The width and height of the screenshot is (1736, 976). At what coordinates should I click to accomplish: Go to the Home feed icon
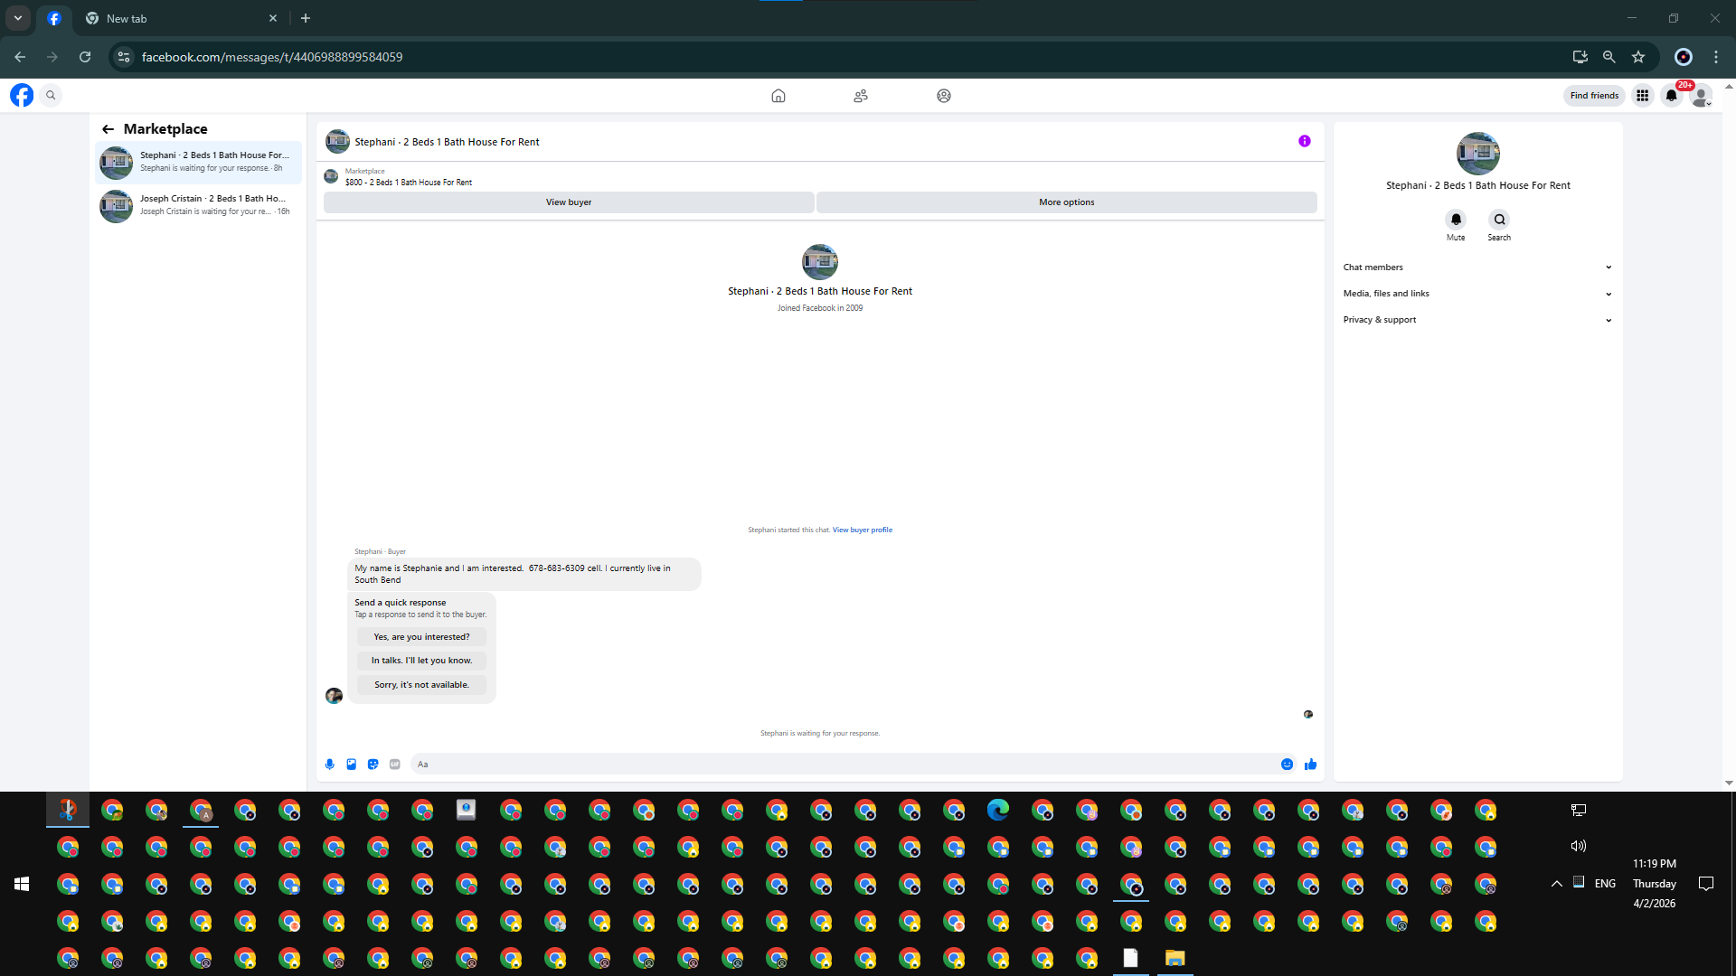click(x=778, y=96)
